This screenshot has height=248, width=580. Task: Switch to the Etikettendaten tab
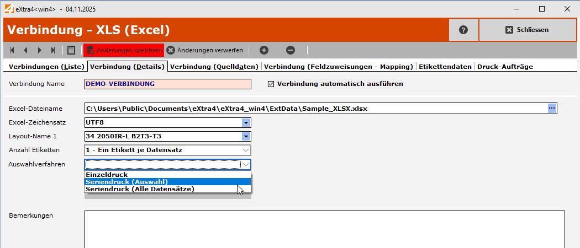click(445, 67)
